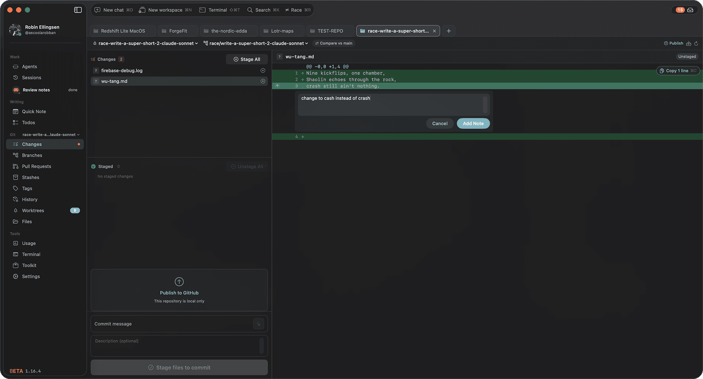Click the note text area scrollbar

[x=485, y=104]
